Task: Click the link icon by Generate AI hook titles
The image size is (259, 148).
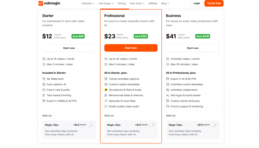Action: click(106, 101)
